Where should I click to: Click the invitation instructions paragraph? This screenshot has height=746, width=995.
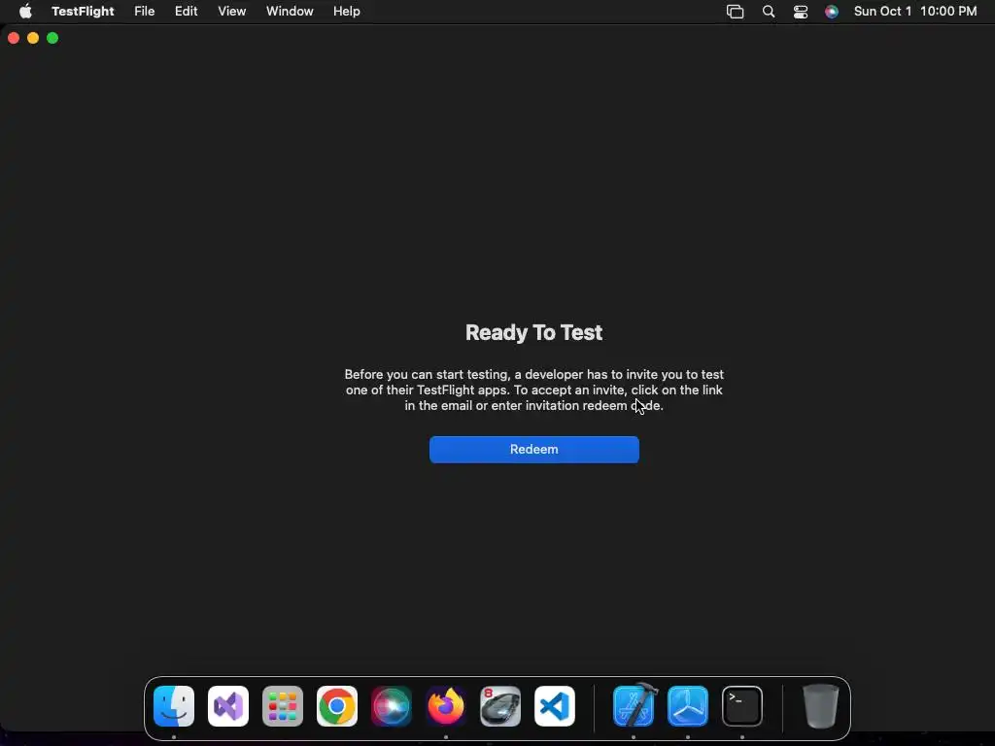coord(533,390)
